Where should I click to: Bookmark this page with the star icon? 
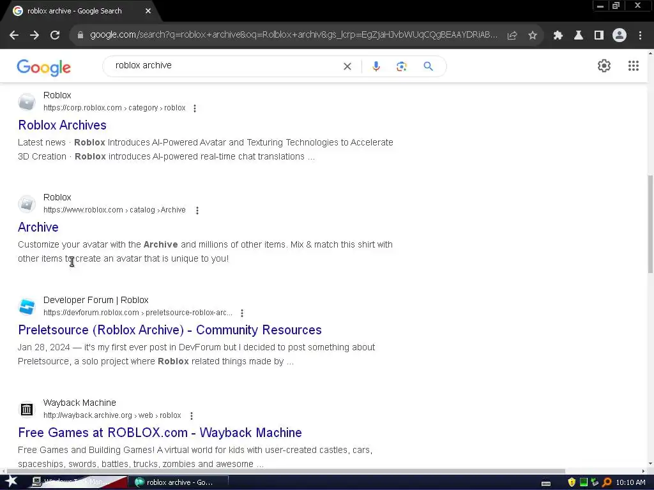pos(533,36)
